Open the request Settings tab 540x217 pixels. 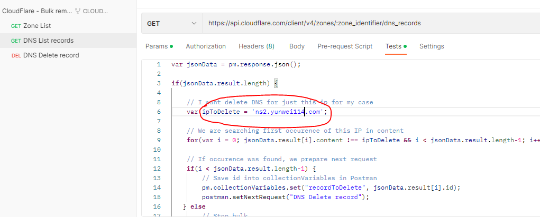point(432,46)
